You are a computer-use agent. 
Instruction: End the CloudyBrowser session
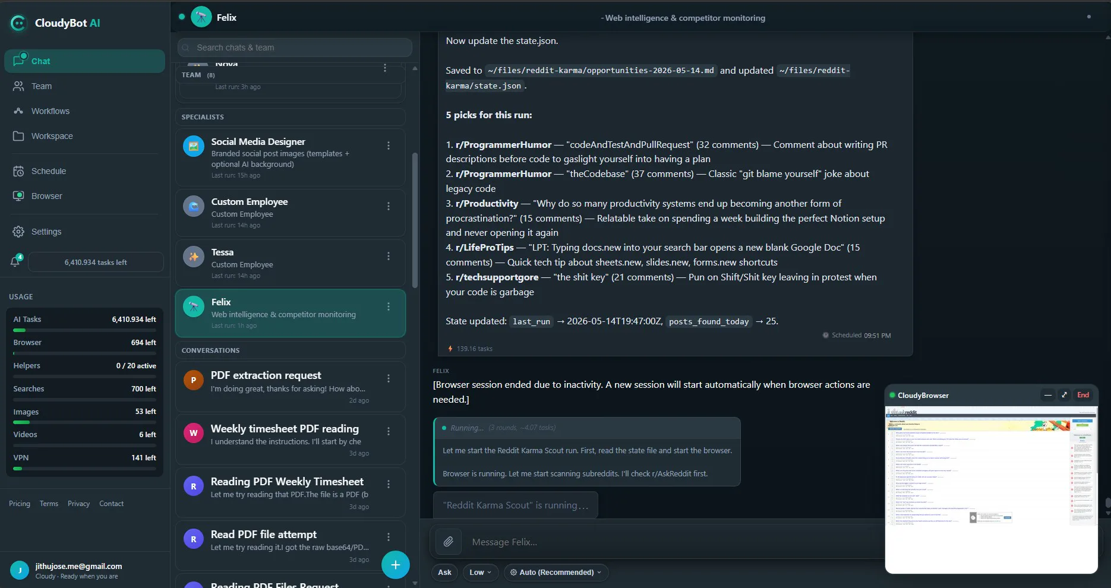pos(1083,395)
